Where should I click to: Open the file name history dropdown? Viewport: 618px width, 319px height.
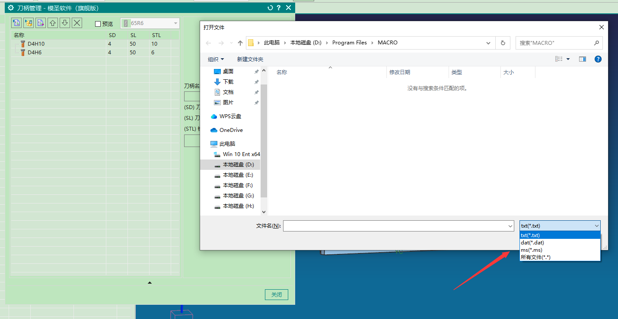coord(511,226)
